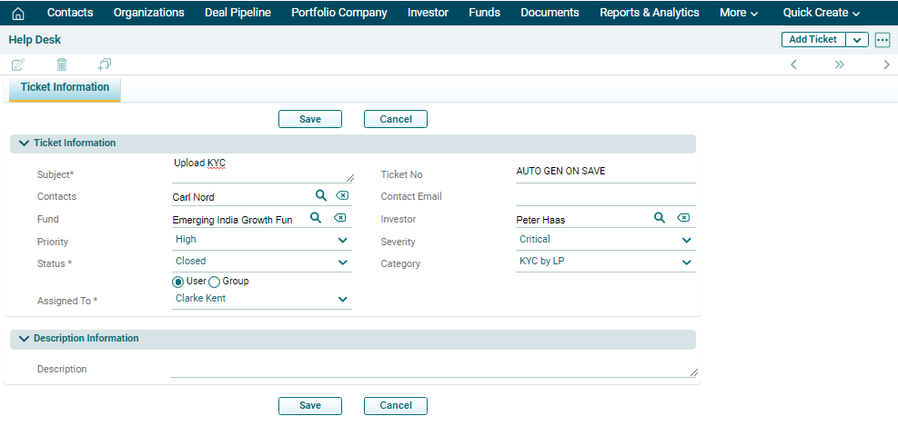Select the Group radio button
The height and width of the screenshot is (426, 898).
pyautogui.click(x=215, y=282)
